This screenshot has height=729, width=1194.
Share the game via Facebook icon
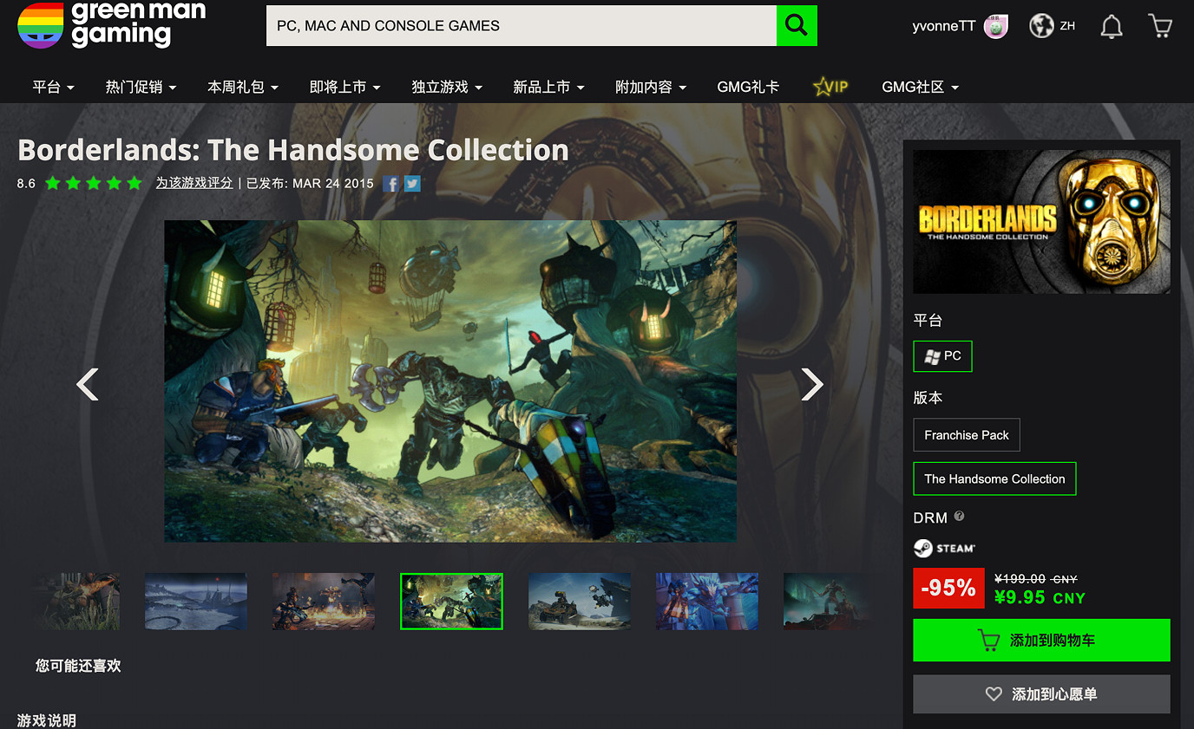[x=391, y=184]
